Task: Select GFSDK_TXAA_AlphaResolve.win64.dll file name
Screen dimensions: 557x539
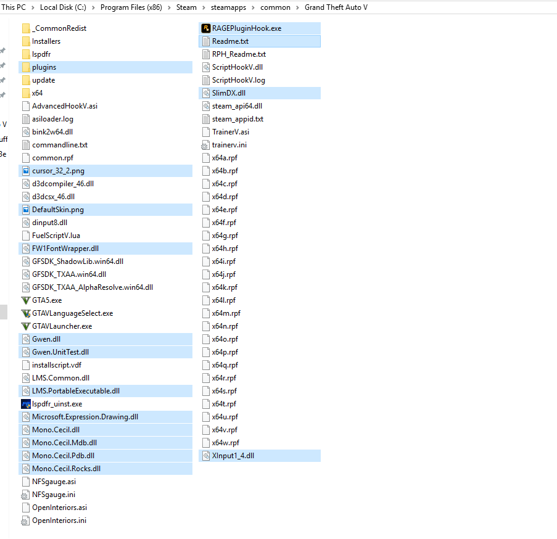Action: tap(93, 287)
